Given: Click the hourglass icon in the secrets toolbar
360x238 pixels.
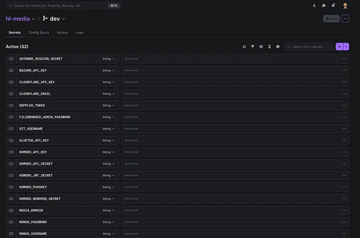Looking at the screenshot, I should 270,47.
